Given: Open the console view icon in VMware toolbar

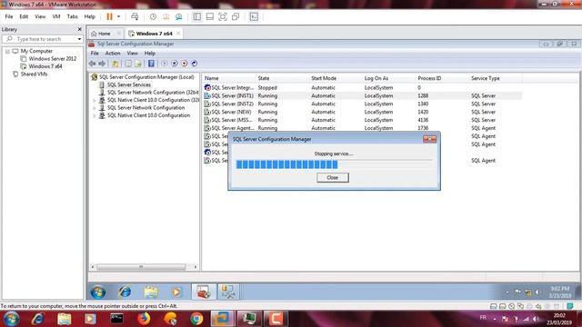Looking at the screenshot, I should [254, 16].
